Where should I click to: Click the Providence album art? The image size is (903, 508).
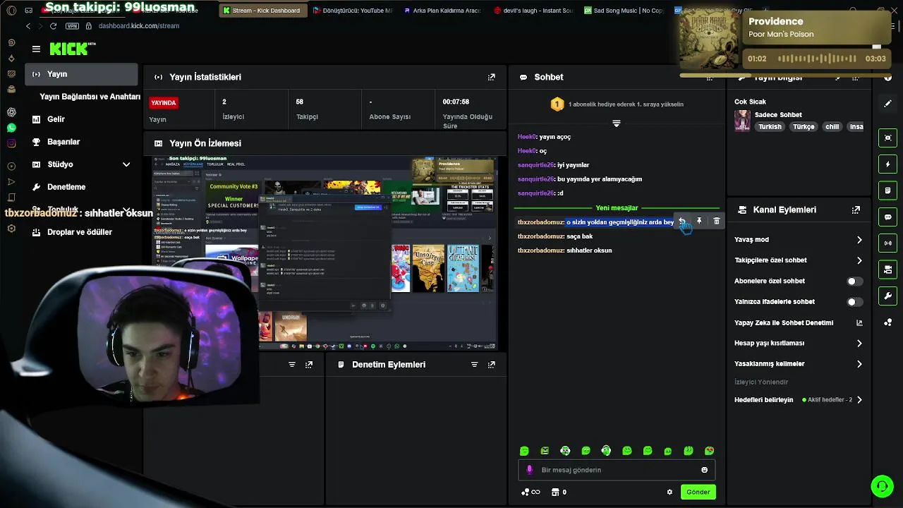709,41
